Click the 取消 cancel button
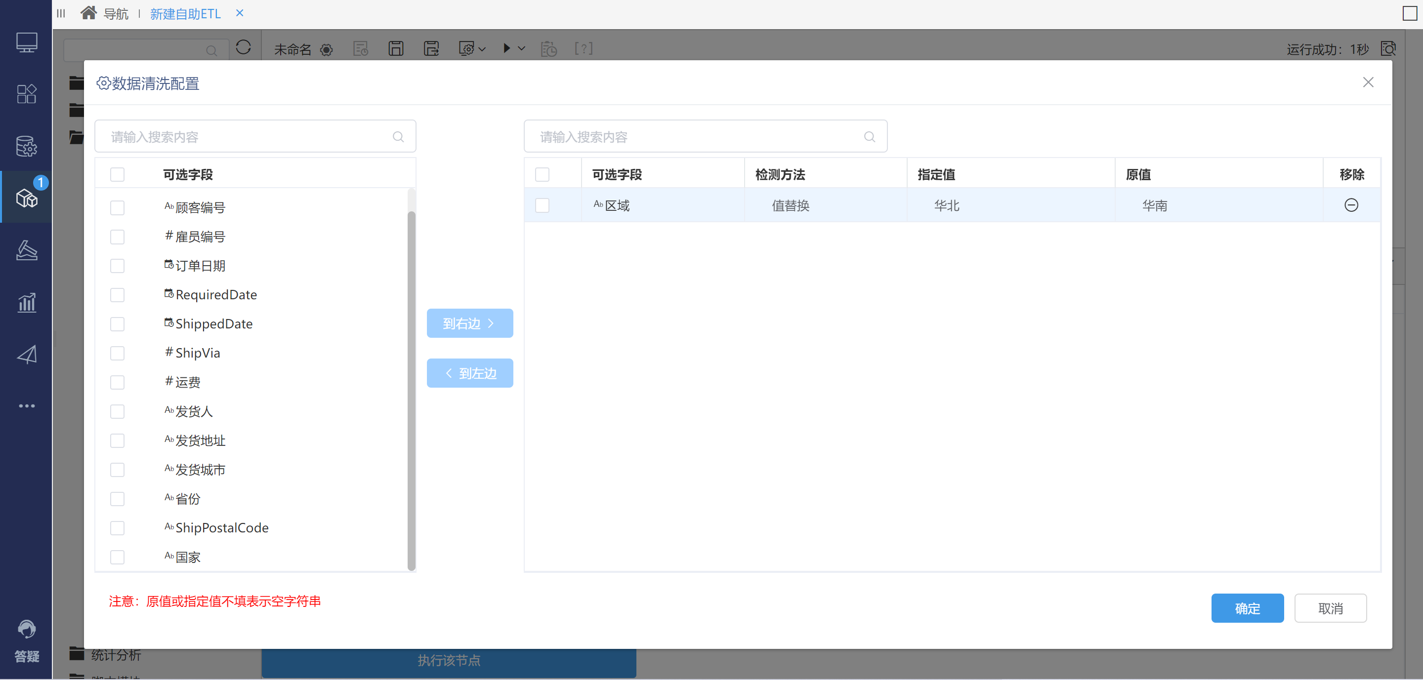Screen dimensions: 1423x680 [x=1330, y=608]
